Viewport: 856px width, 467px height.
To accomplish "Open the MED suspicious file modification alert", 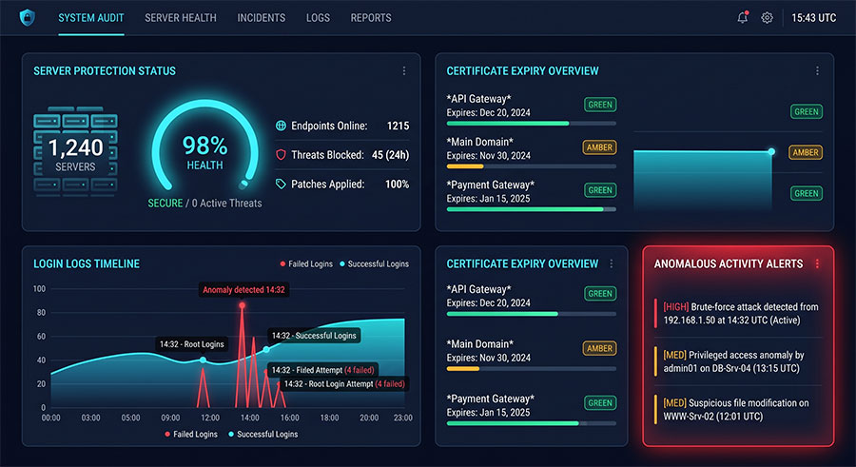I will [738, 410].
